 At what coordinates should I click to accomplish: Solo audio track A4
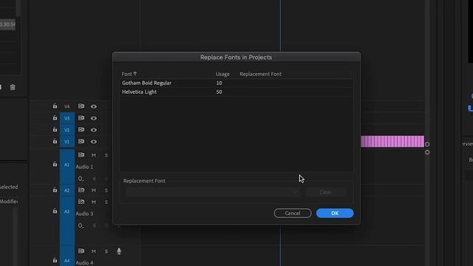pos(106,251)
